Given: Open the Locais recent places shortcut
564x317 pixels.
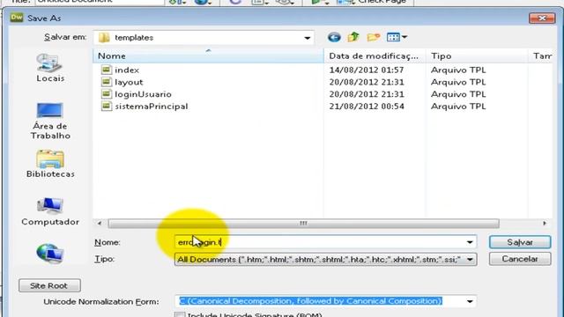Looking at the screenshot, I should tap(50, 68).
